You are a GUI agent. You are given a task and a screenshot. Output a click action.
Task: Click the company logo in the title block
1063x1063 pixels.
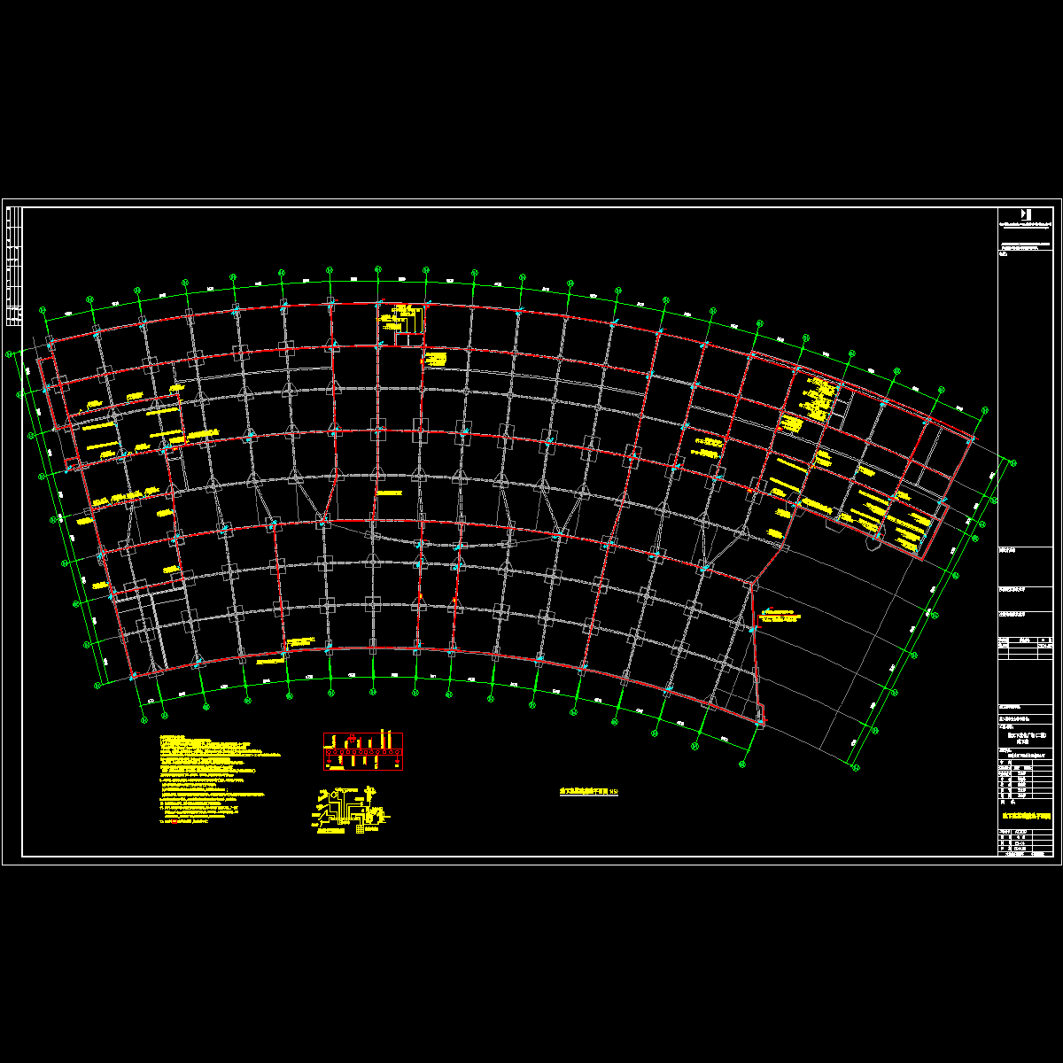pyautogui.click(x=1026, y=214)
